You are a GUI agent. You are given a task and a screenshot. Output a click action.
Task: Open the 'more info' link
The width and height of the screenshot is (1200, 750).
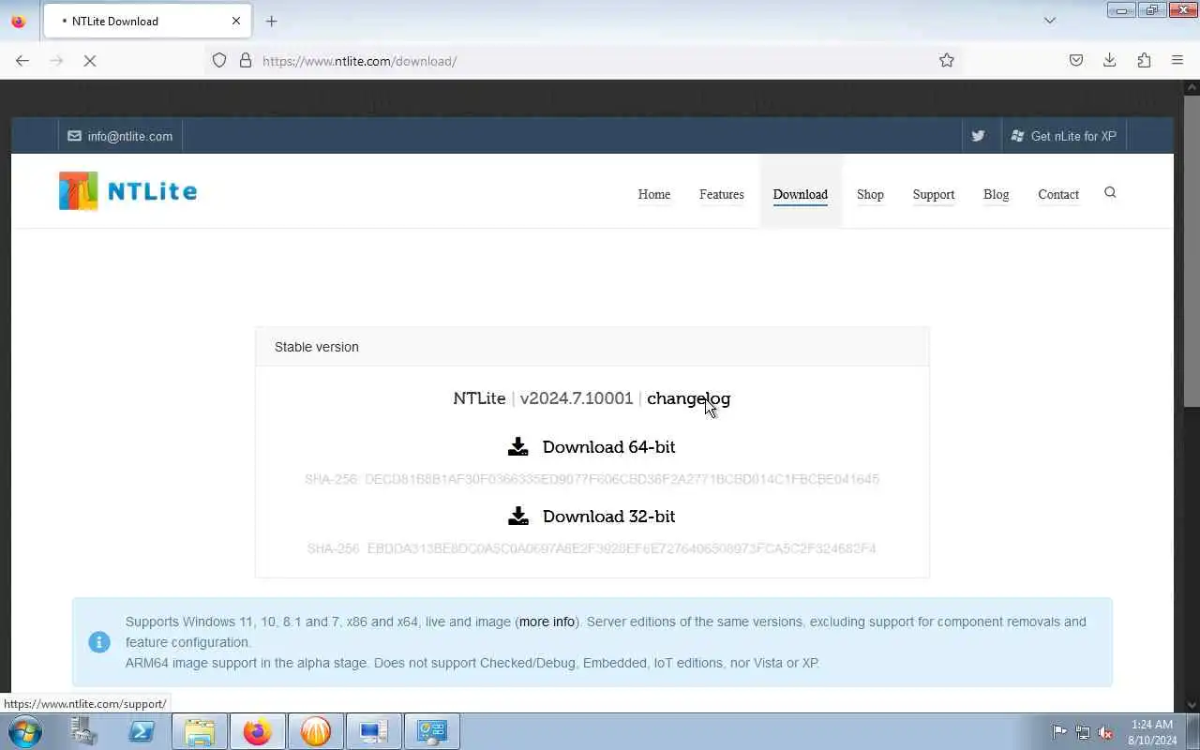click(547, 622)
